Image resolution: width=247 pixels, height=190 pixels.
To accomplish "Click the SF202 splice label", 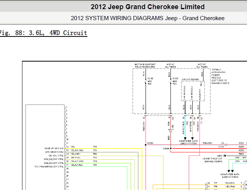I will [150, 143].
